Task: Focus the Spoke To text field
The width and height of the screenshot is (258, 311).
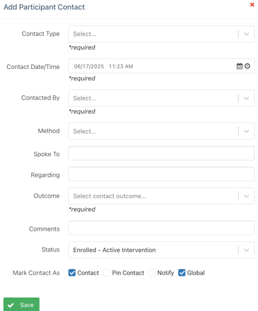Action: (x=162, y=154)
